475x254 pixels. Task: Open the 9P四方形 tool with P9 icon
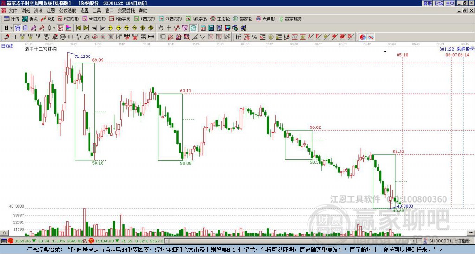point(94,19)
